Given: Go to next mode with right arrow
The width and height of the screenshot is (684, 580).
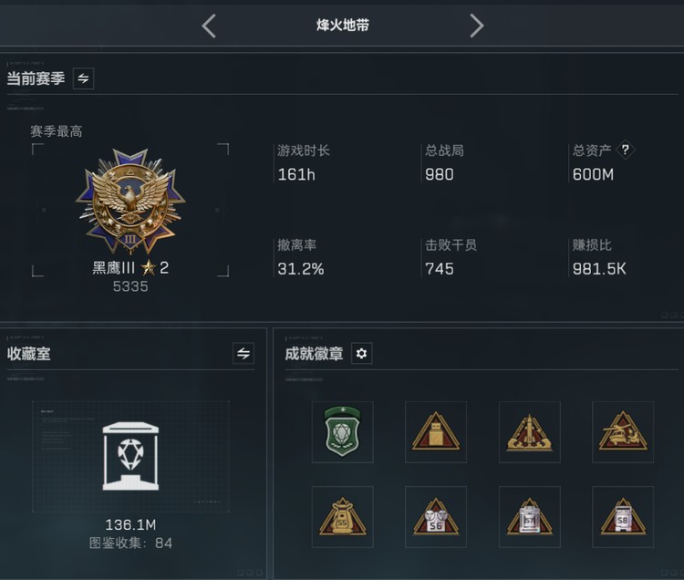Looking at the screenshot, I should coord(477,26).
